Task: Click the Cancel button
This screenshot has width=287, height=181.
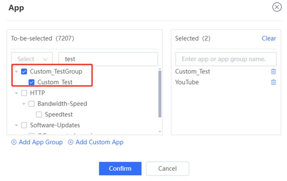Action: pos(167,169)
